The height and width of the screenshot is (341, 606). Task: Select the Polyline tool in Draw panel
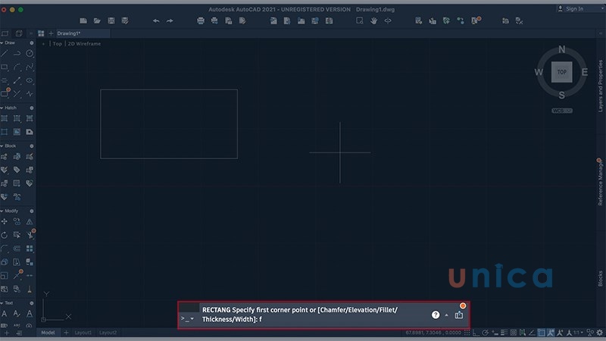(x=17, y=54)
